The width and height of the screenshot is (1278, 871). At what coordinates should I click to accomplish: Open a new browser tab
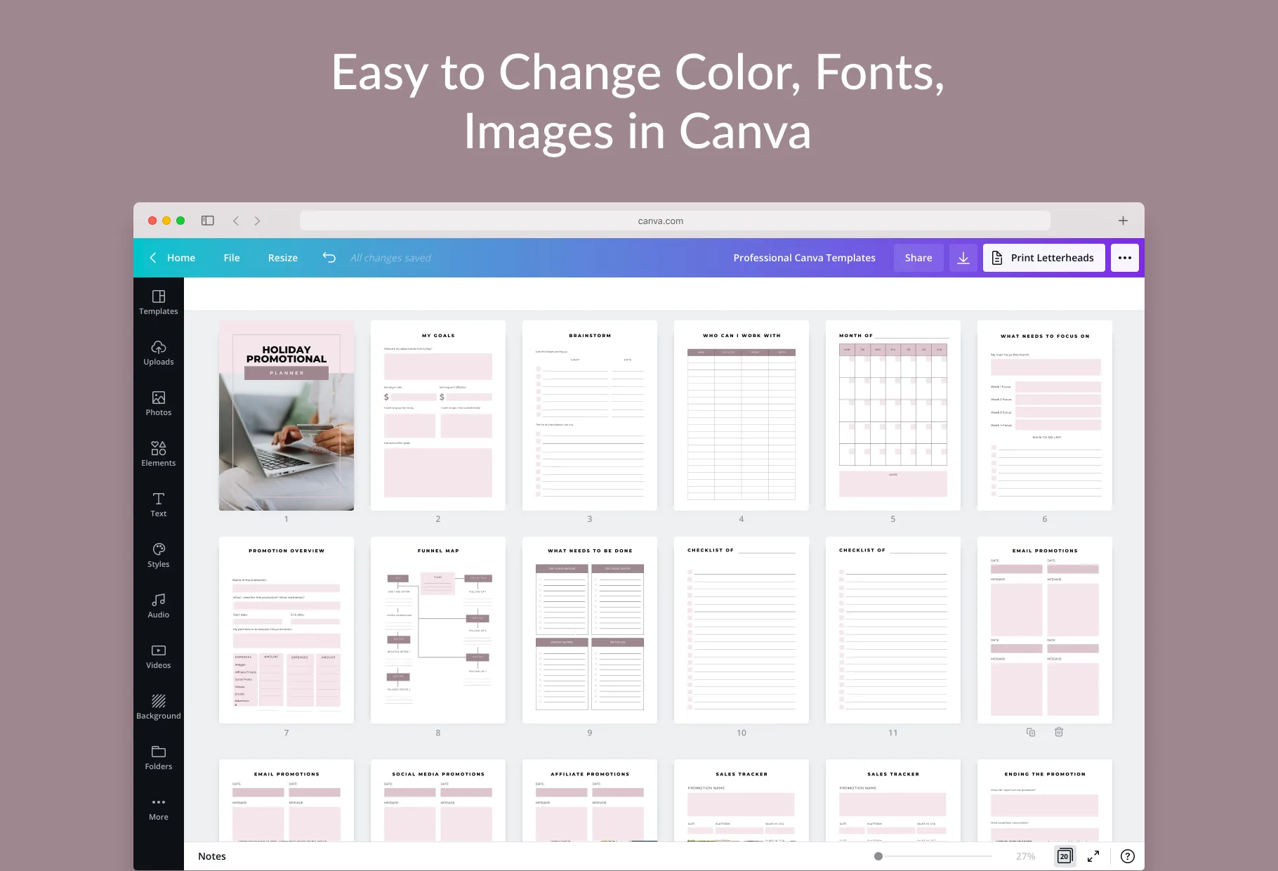point(1123,221)
